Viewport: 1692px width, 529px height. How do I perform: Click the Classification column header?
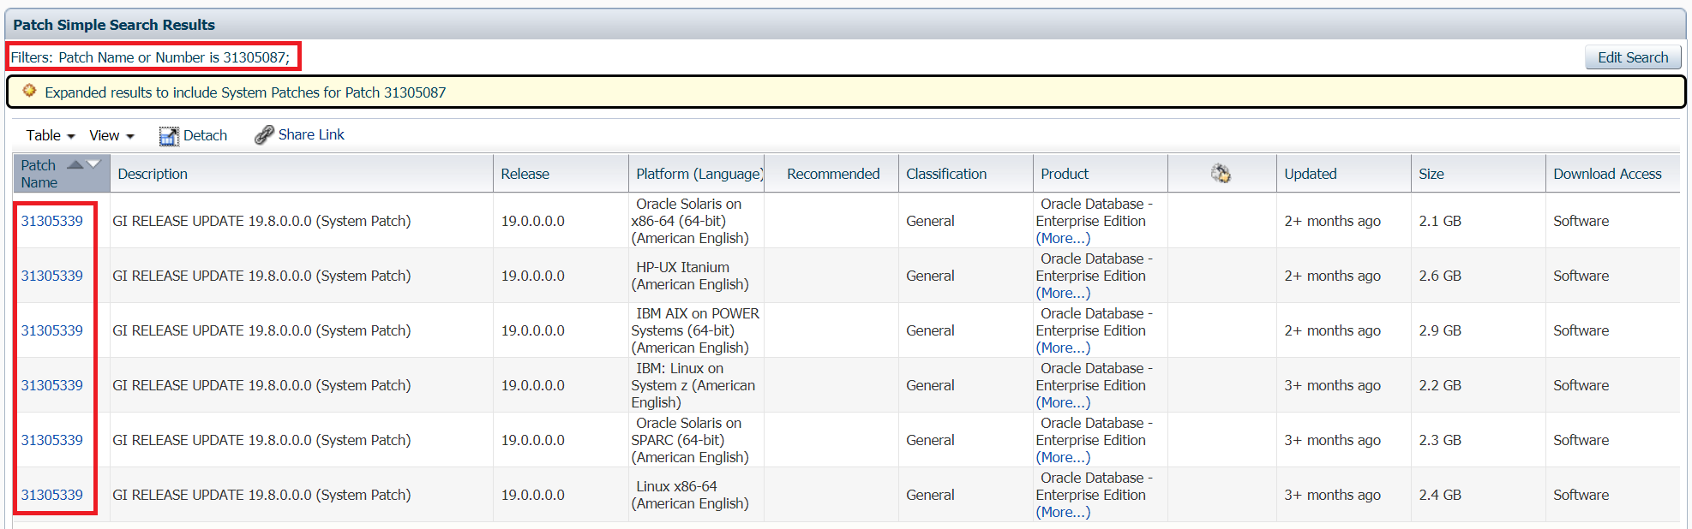966,174
